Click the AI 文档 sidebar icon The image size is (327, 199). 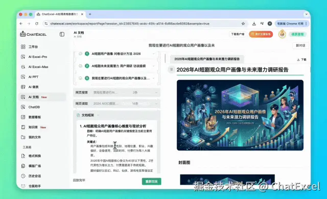tap(23, 97)
